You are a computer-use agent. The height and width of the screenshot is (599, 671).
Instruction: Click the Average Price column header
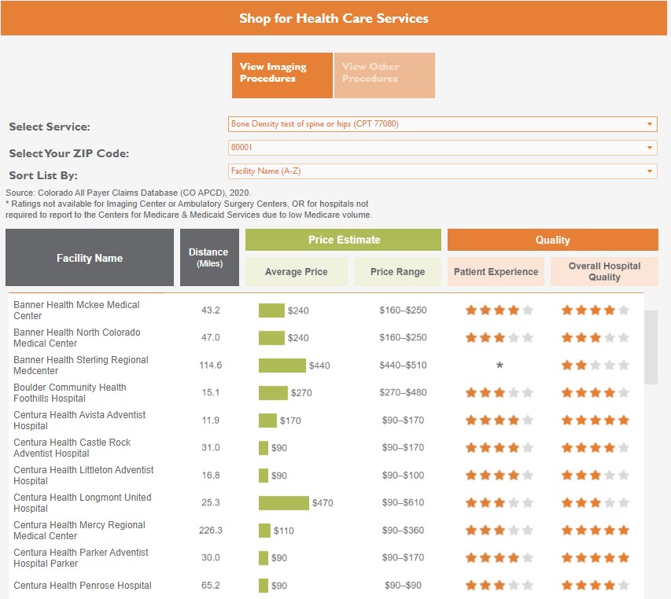click(x=296, y=271)
